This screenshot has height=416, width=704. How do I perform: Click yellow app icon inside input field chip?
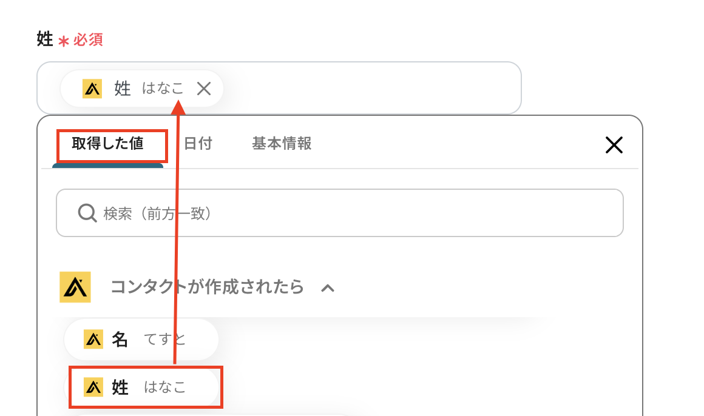[92, 89]
